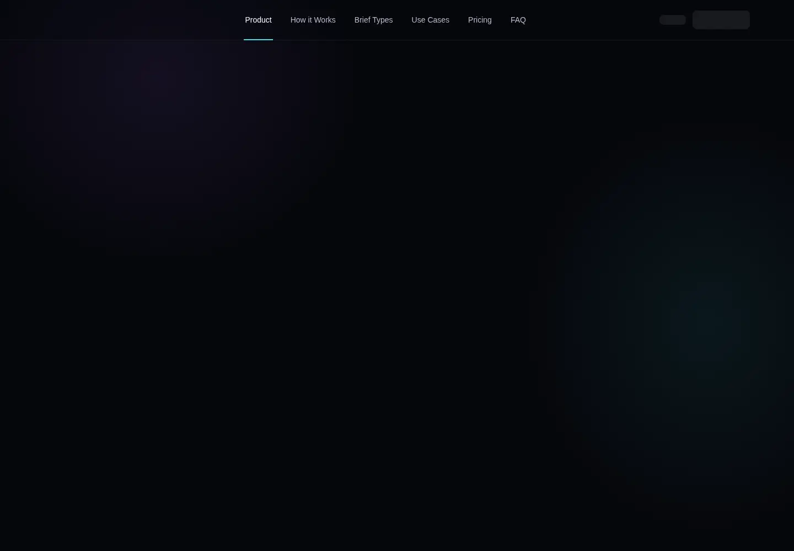Open the Pricing nav link
This screenshot has width=794, height=551.
point(480,20)
